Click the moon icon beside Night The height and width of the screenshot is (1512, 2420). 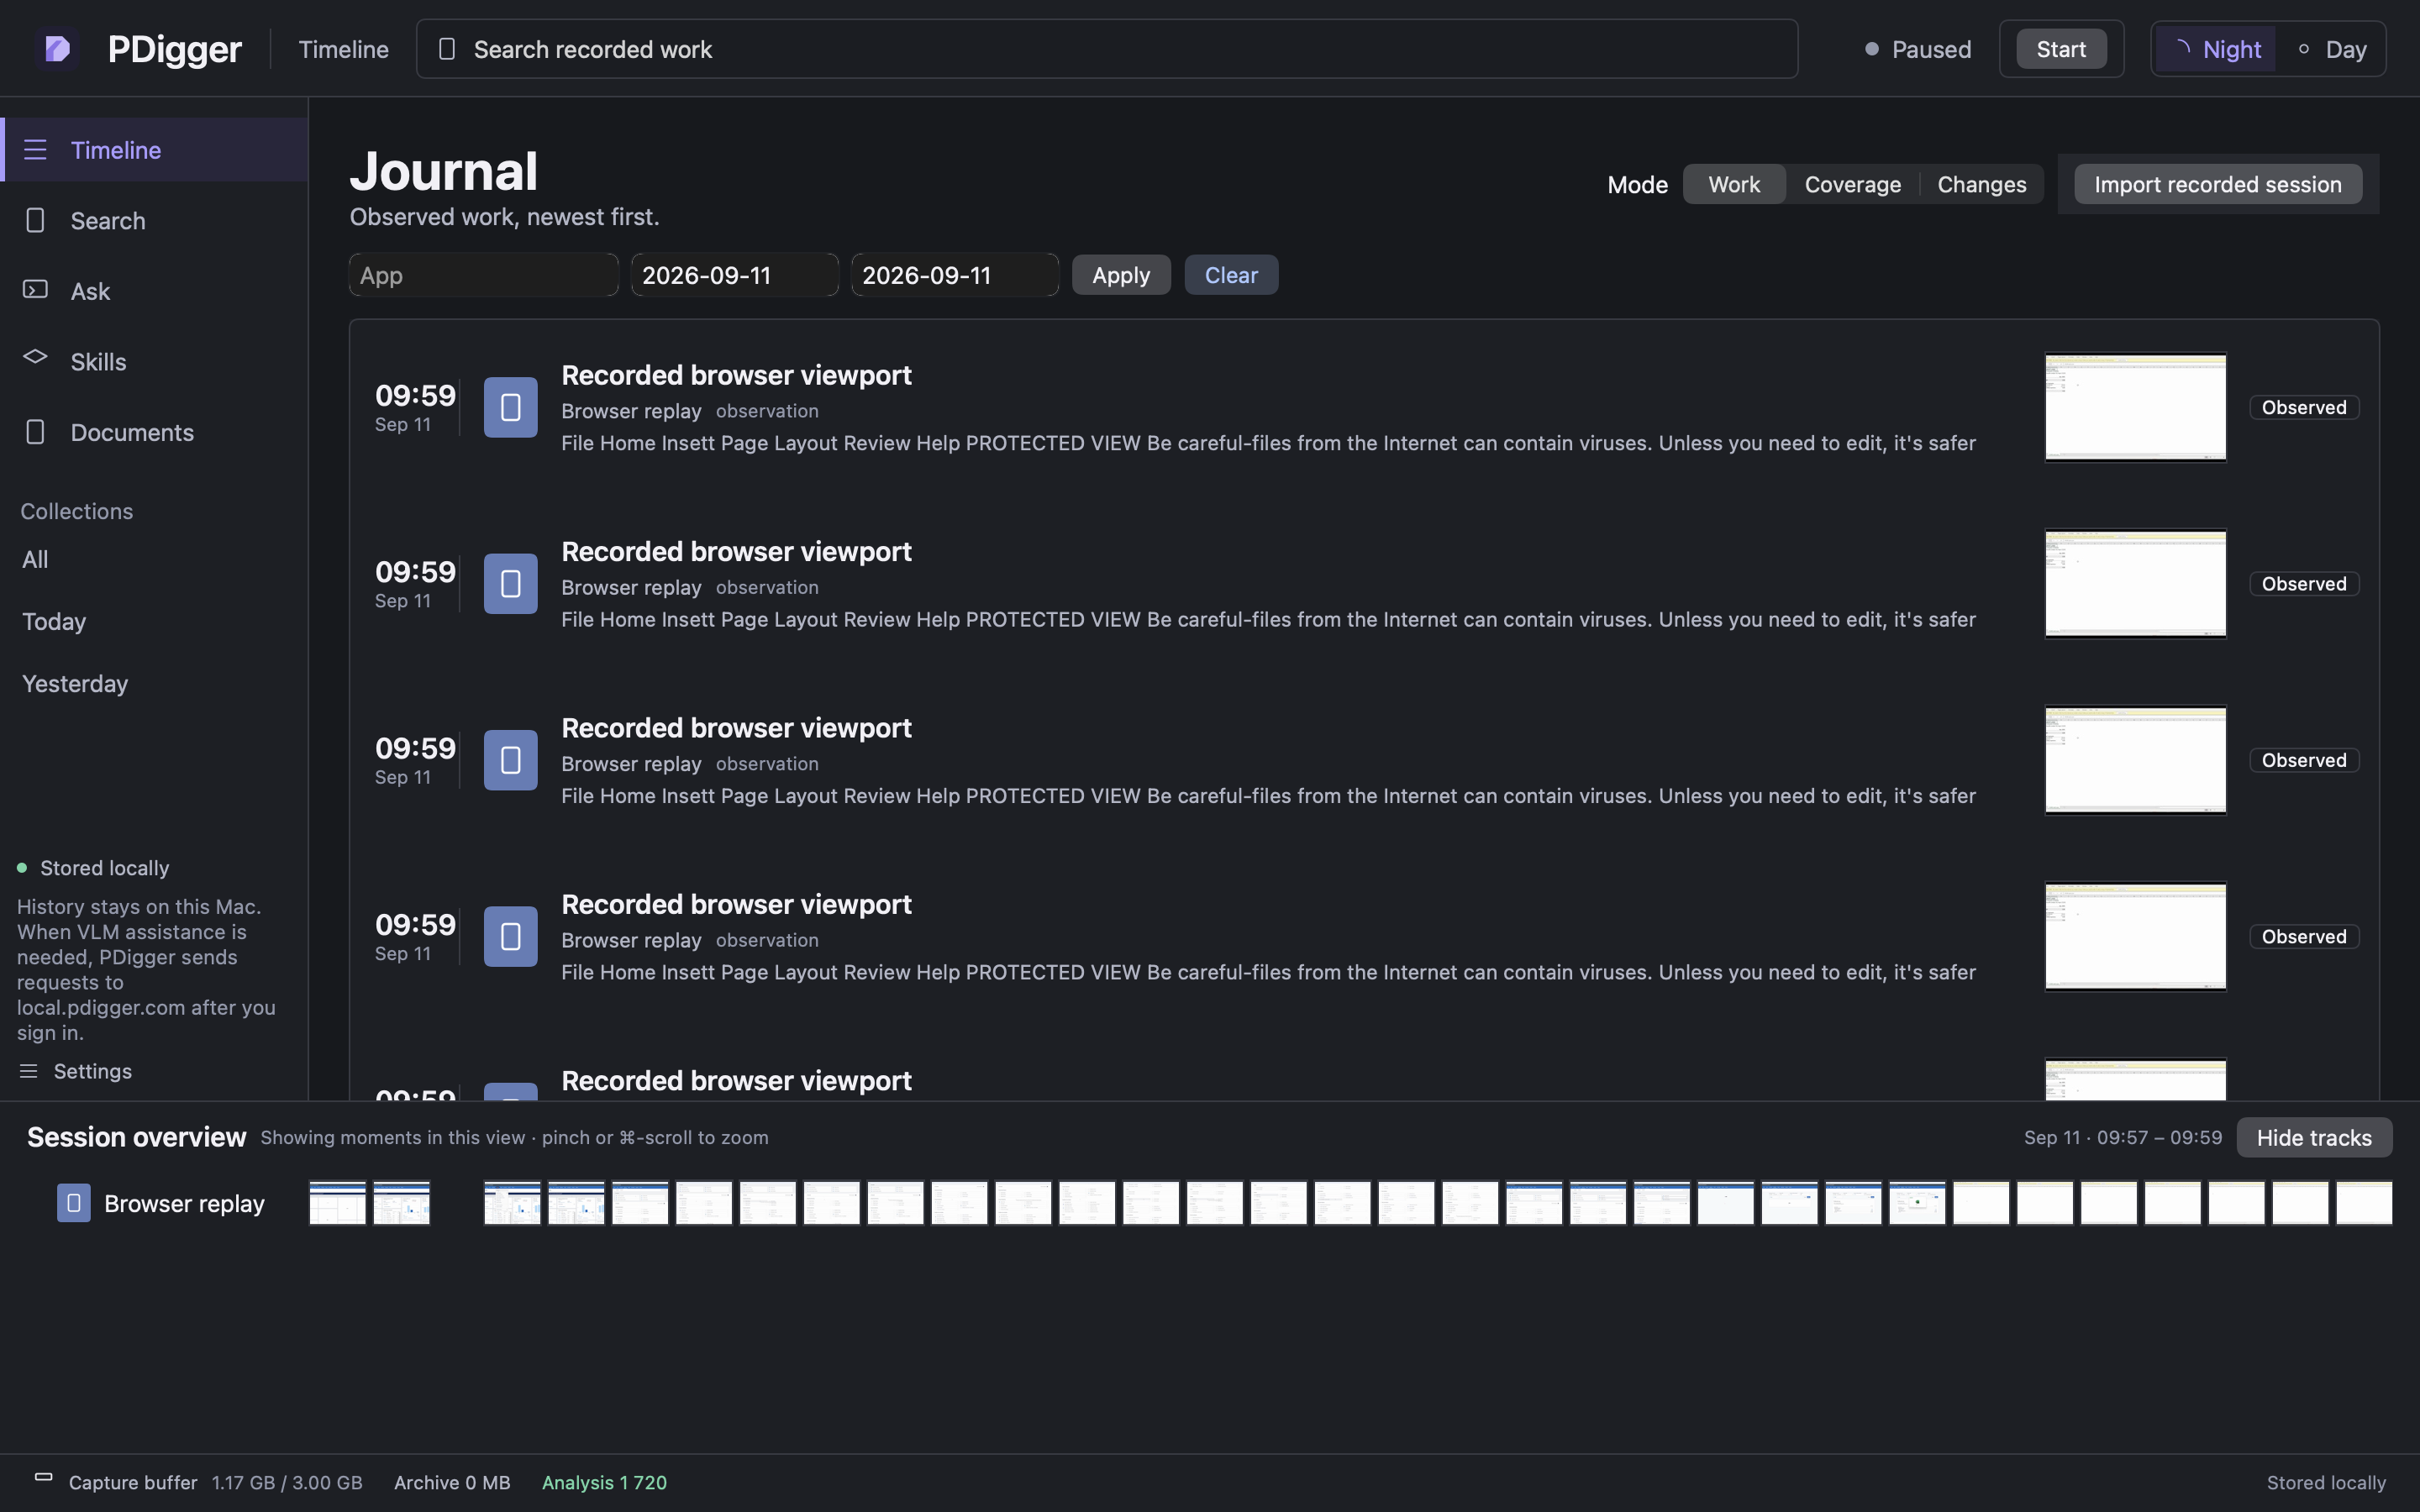[x=2182, y=48]
